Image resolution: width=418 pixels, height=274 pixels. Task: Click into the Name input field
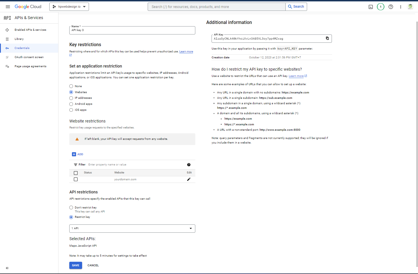point(132,30)
